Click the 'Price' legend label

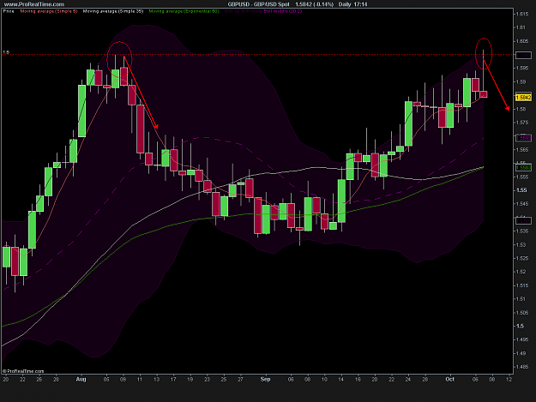pos(9,11)
